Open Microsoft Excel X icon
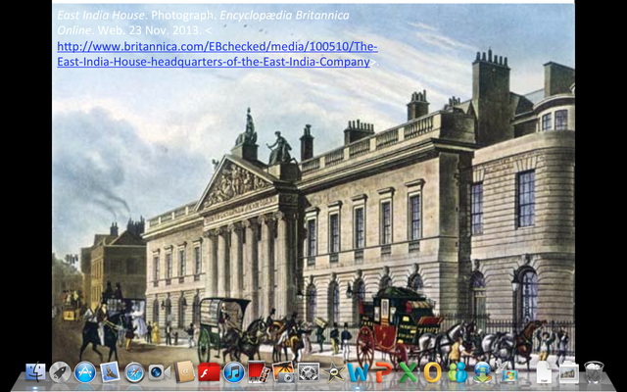The height and width of the screenshot is (392, 627). click(x=408, y=372)
